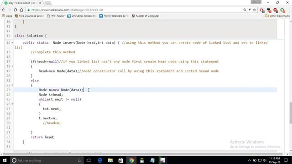Open the volume control in system tray
This screenshot has width=292, height=164.
point(265,160)
